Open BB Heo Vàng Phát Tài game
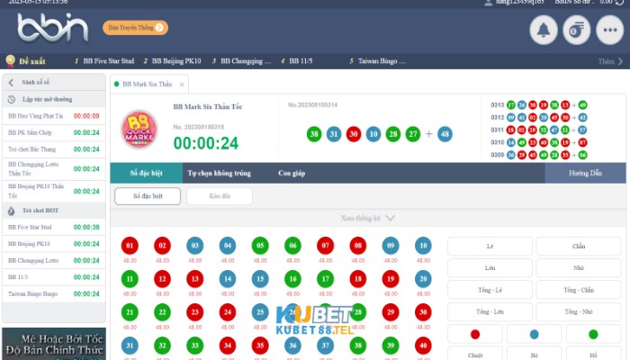This screenshot has height=360, width=630. tap(54, 116)
